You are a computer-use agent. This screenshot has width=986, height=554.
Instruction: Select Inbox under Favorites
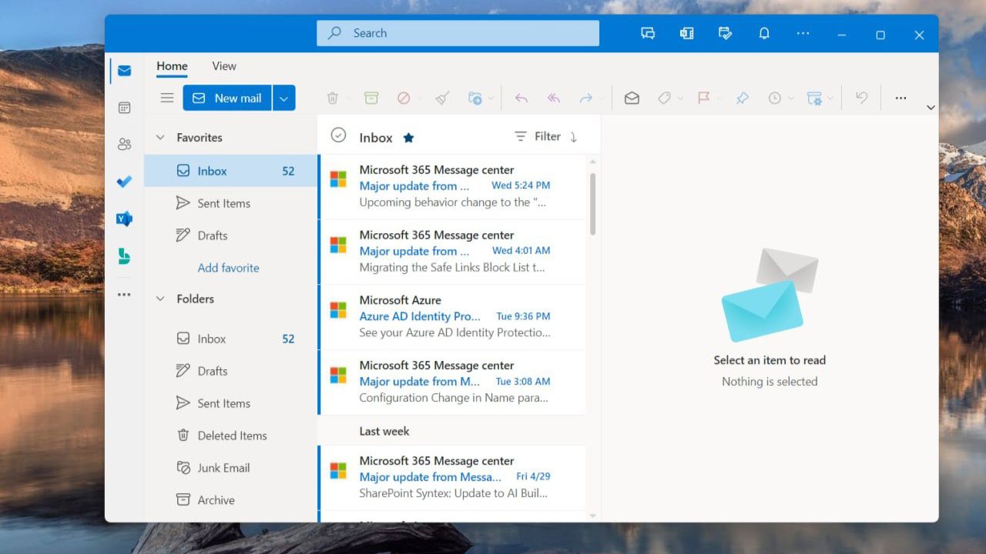tap(230, 171)
